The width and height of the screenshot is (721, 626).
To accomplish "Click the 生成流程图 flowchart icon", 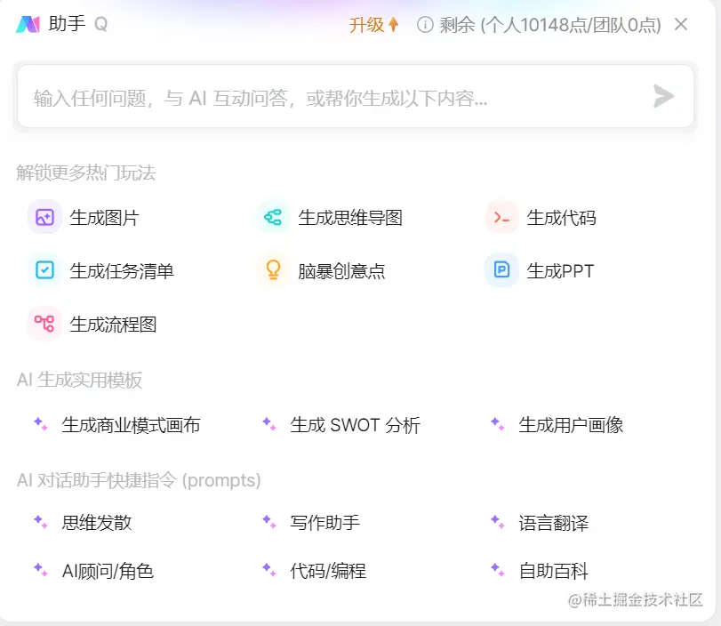I will (x=44, y=324).
